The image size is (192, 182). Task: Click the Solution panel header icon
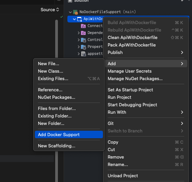70,1
